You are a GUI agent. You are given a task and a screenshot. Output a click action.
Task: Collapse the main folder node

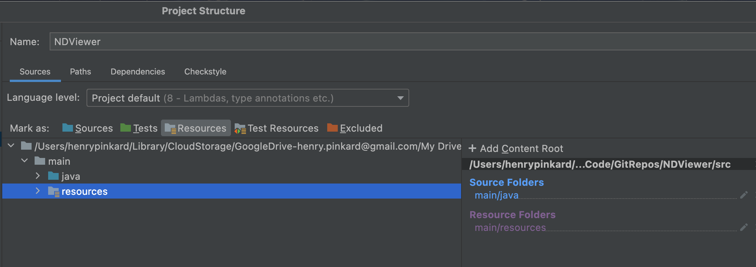[x=24, y=161]
